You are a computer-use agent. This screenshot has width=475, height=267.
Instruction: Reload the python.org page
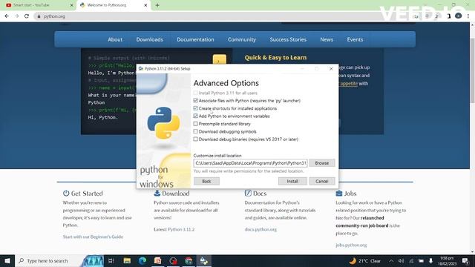pos(27,16)
